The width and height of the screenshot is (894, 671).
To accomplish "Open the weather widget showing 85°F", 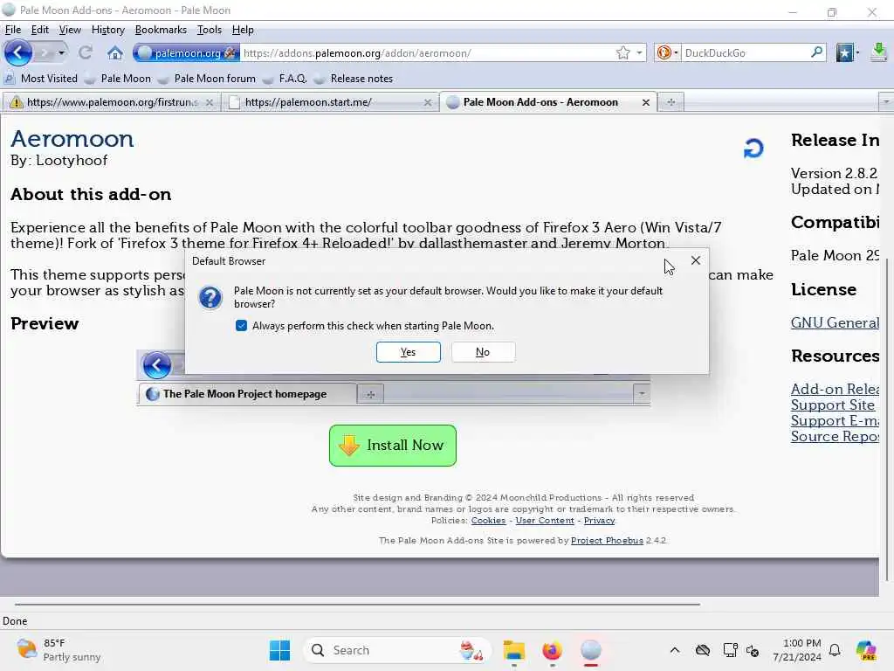I will tap(58, 650).
